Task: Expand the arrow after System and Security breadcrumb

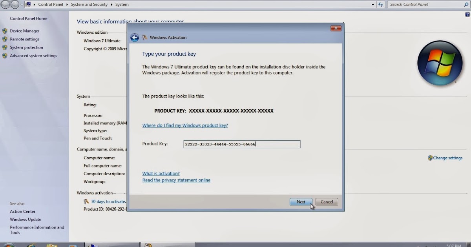Action: pyautogui.click(x=112, y=5)
